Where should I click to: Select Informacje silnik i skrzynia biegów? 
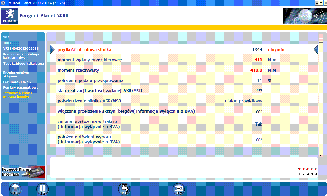pyautogui.click(x=17, y=95)
